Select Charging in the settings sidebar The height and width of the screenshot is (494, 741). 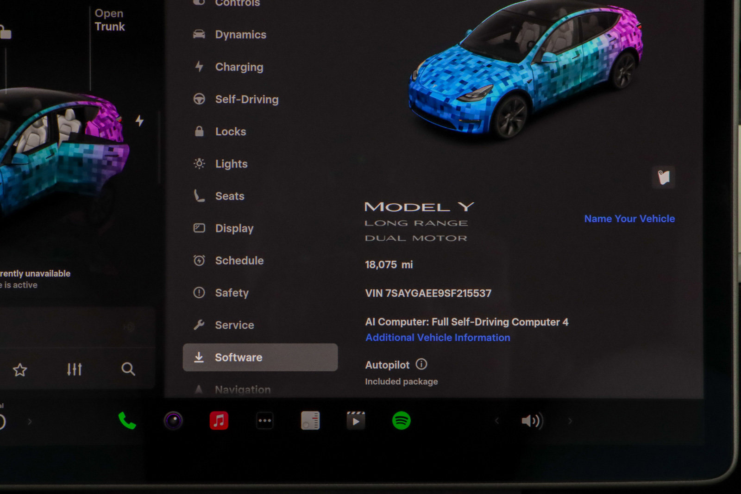coord(239,67)
